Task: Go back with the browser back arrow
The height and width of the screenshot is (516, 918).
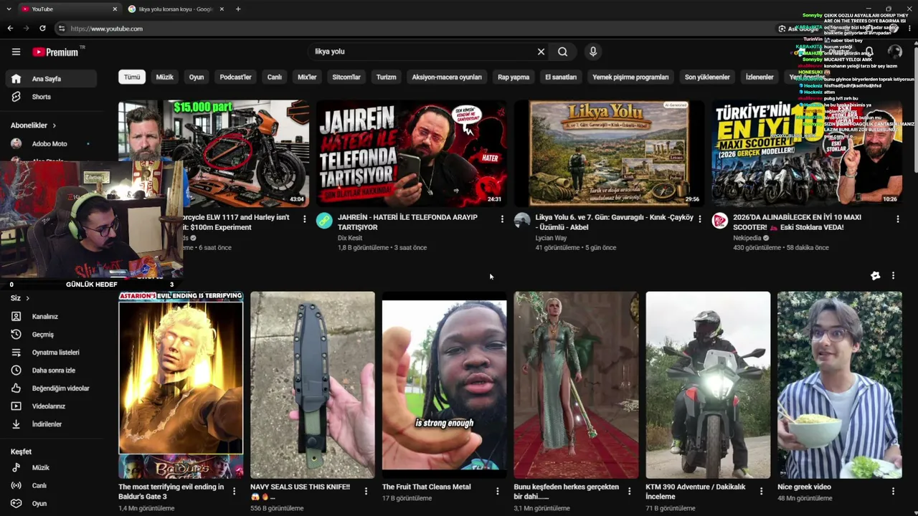Action: (x=10, y=29)
